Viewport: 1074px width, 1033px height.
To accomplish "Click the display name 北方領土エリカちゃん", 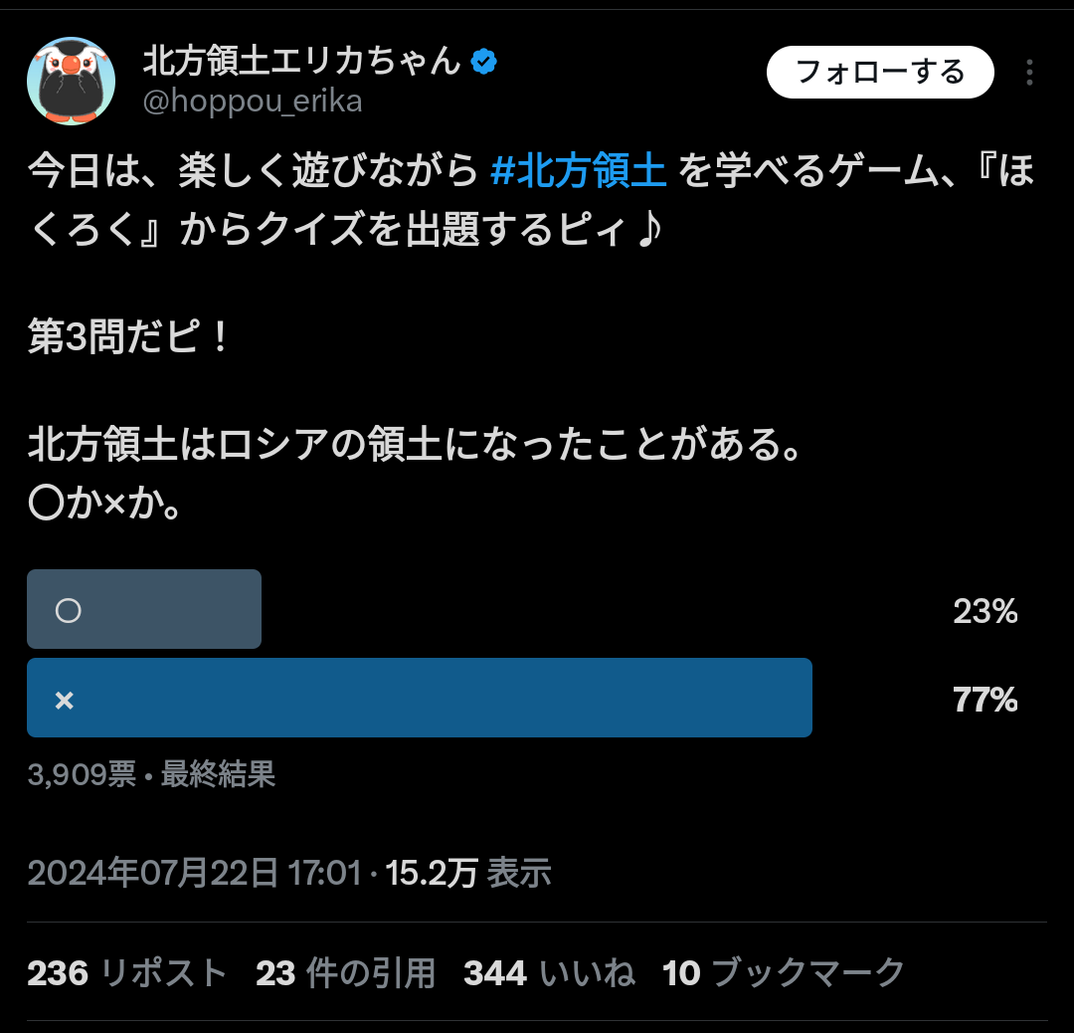I will point(302,62).
